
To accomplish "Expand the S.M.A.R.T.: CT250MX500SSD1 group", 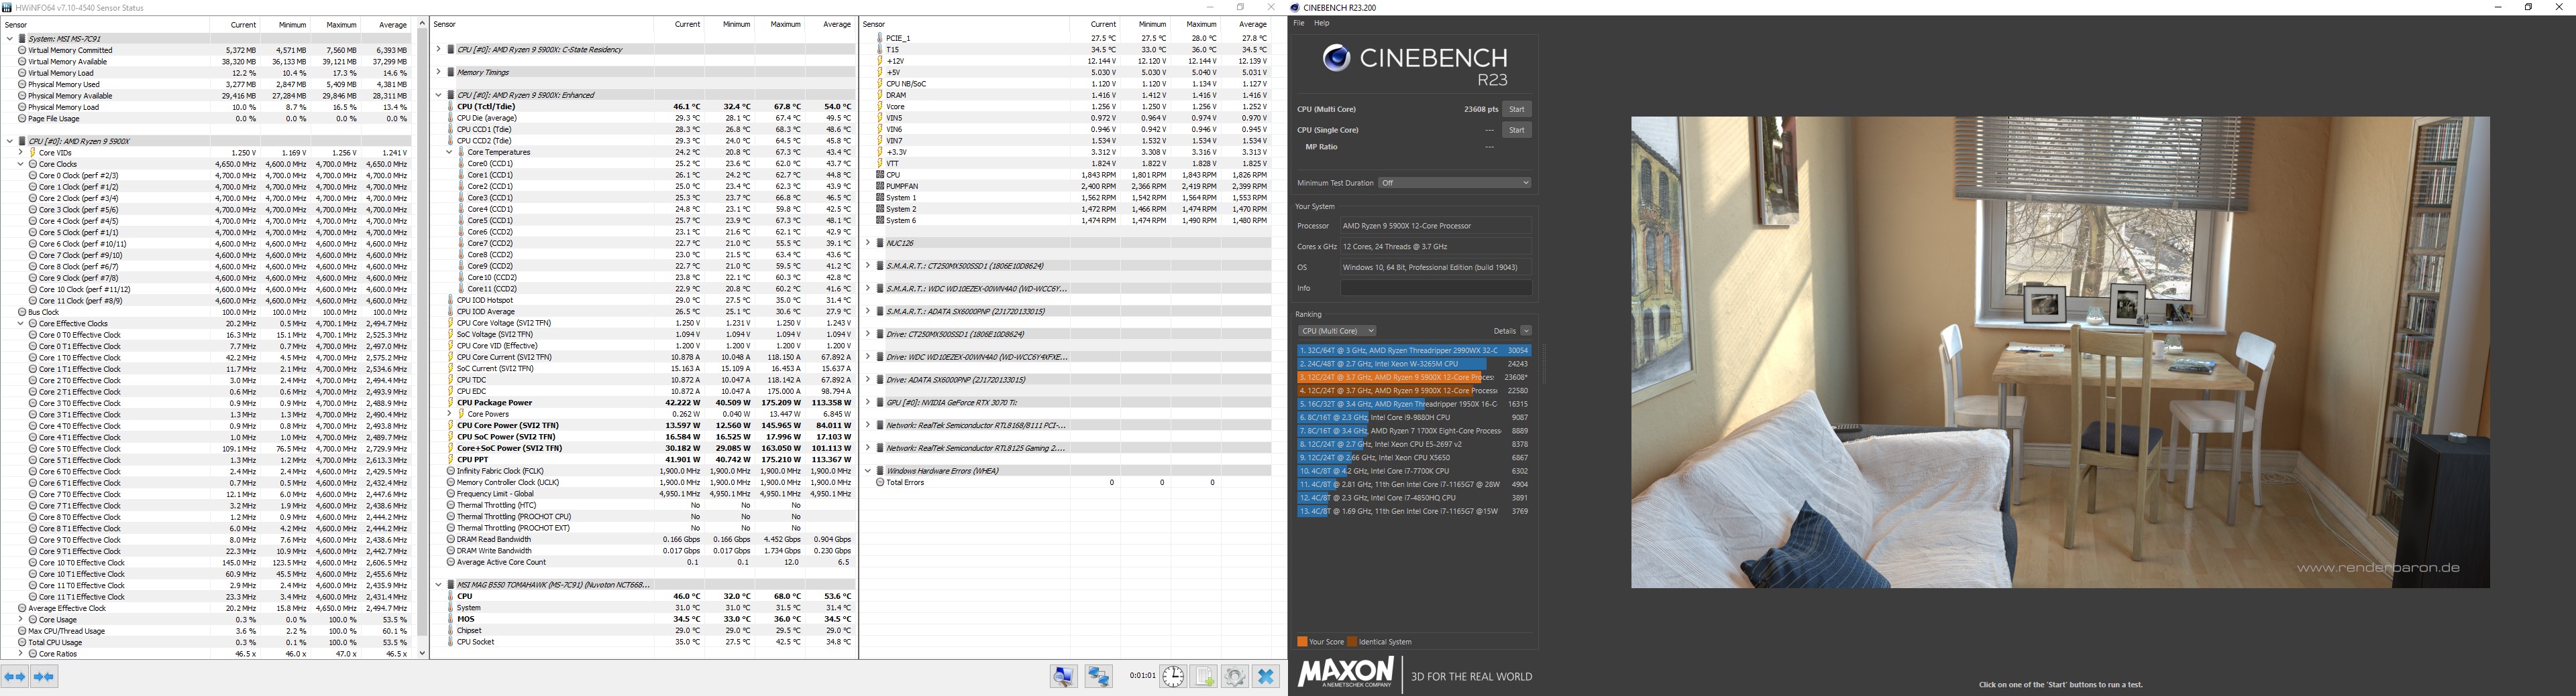I will click(x=868, y=266).
